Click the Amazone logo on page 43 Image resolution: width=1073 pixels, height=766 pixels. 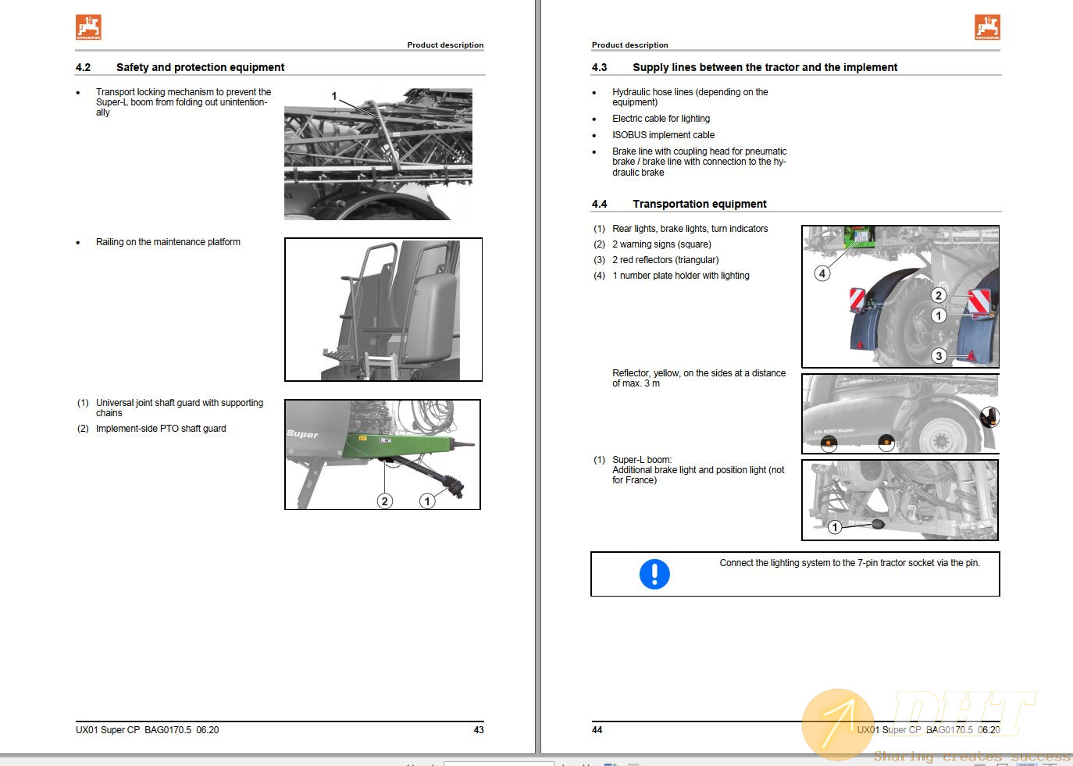coord(88,27)
